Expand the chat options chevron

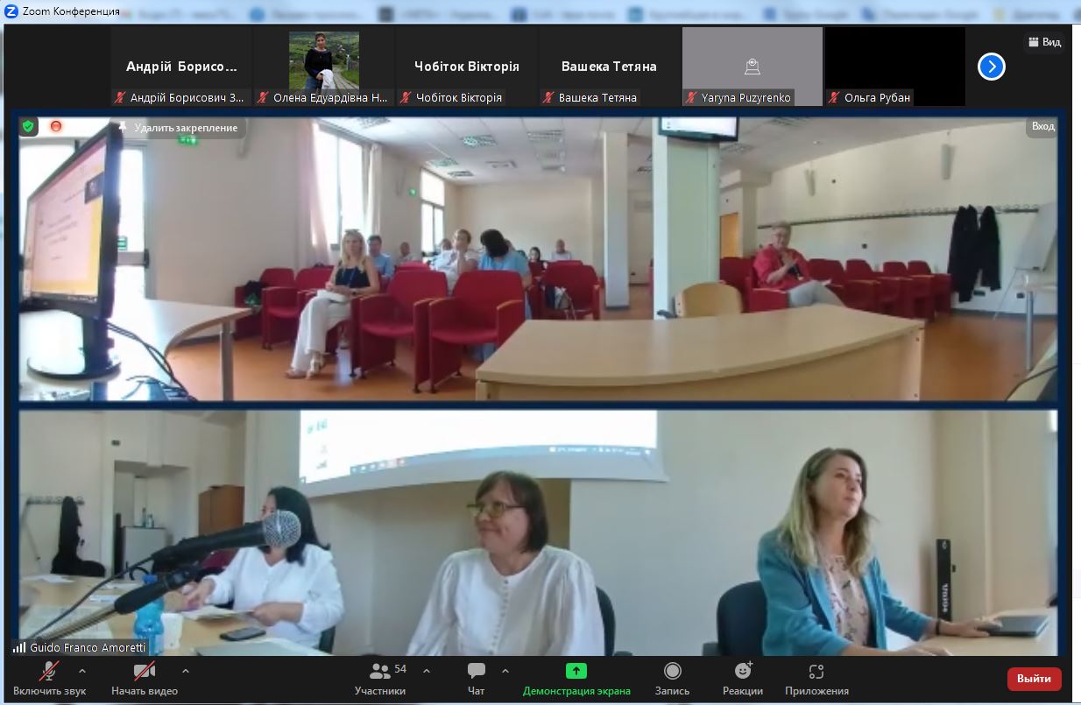tap(505, 671)
